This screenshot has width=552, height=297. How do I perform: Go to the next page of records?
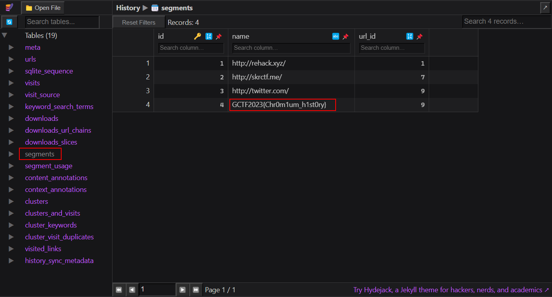[x=182, y=289]
